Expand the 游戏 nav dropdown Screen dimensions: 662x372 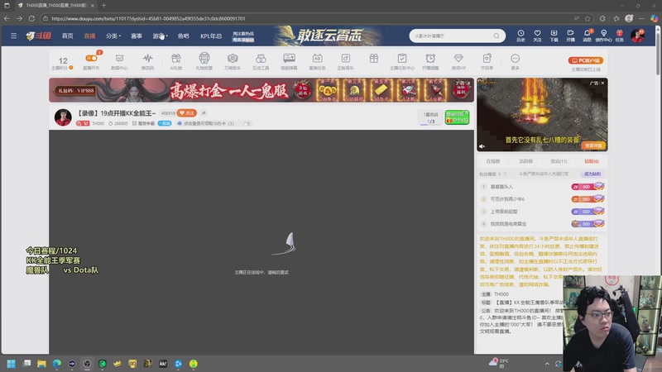(160, 36)
